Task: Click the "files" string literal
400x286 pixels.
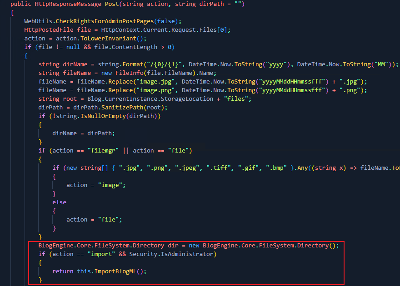Action: click(236, 99)
